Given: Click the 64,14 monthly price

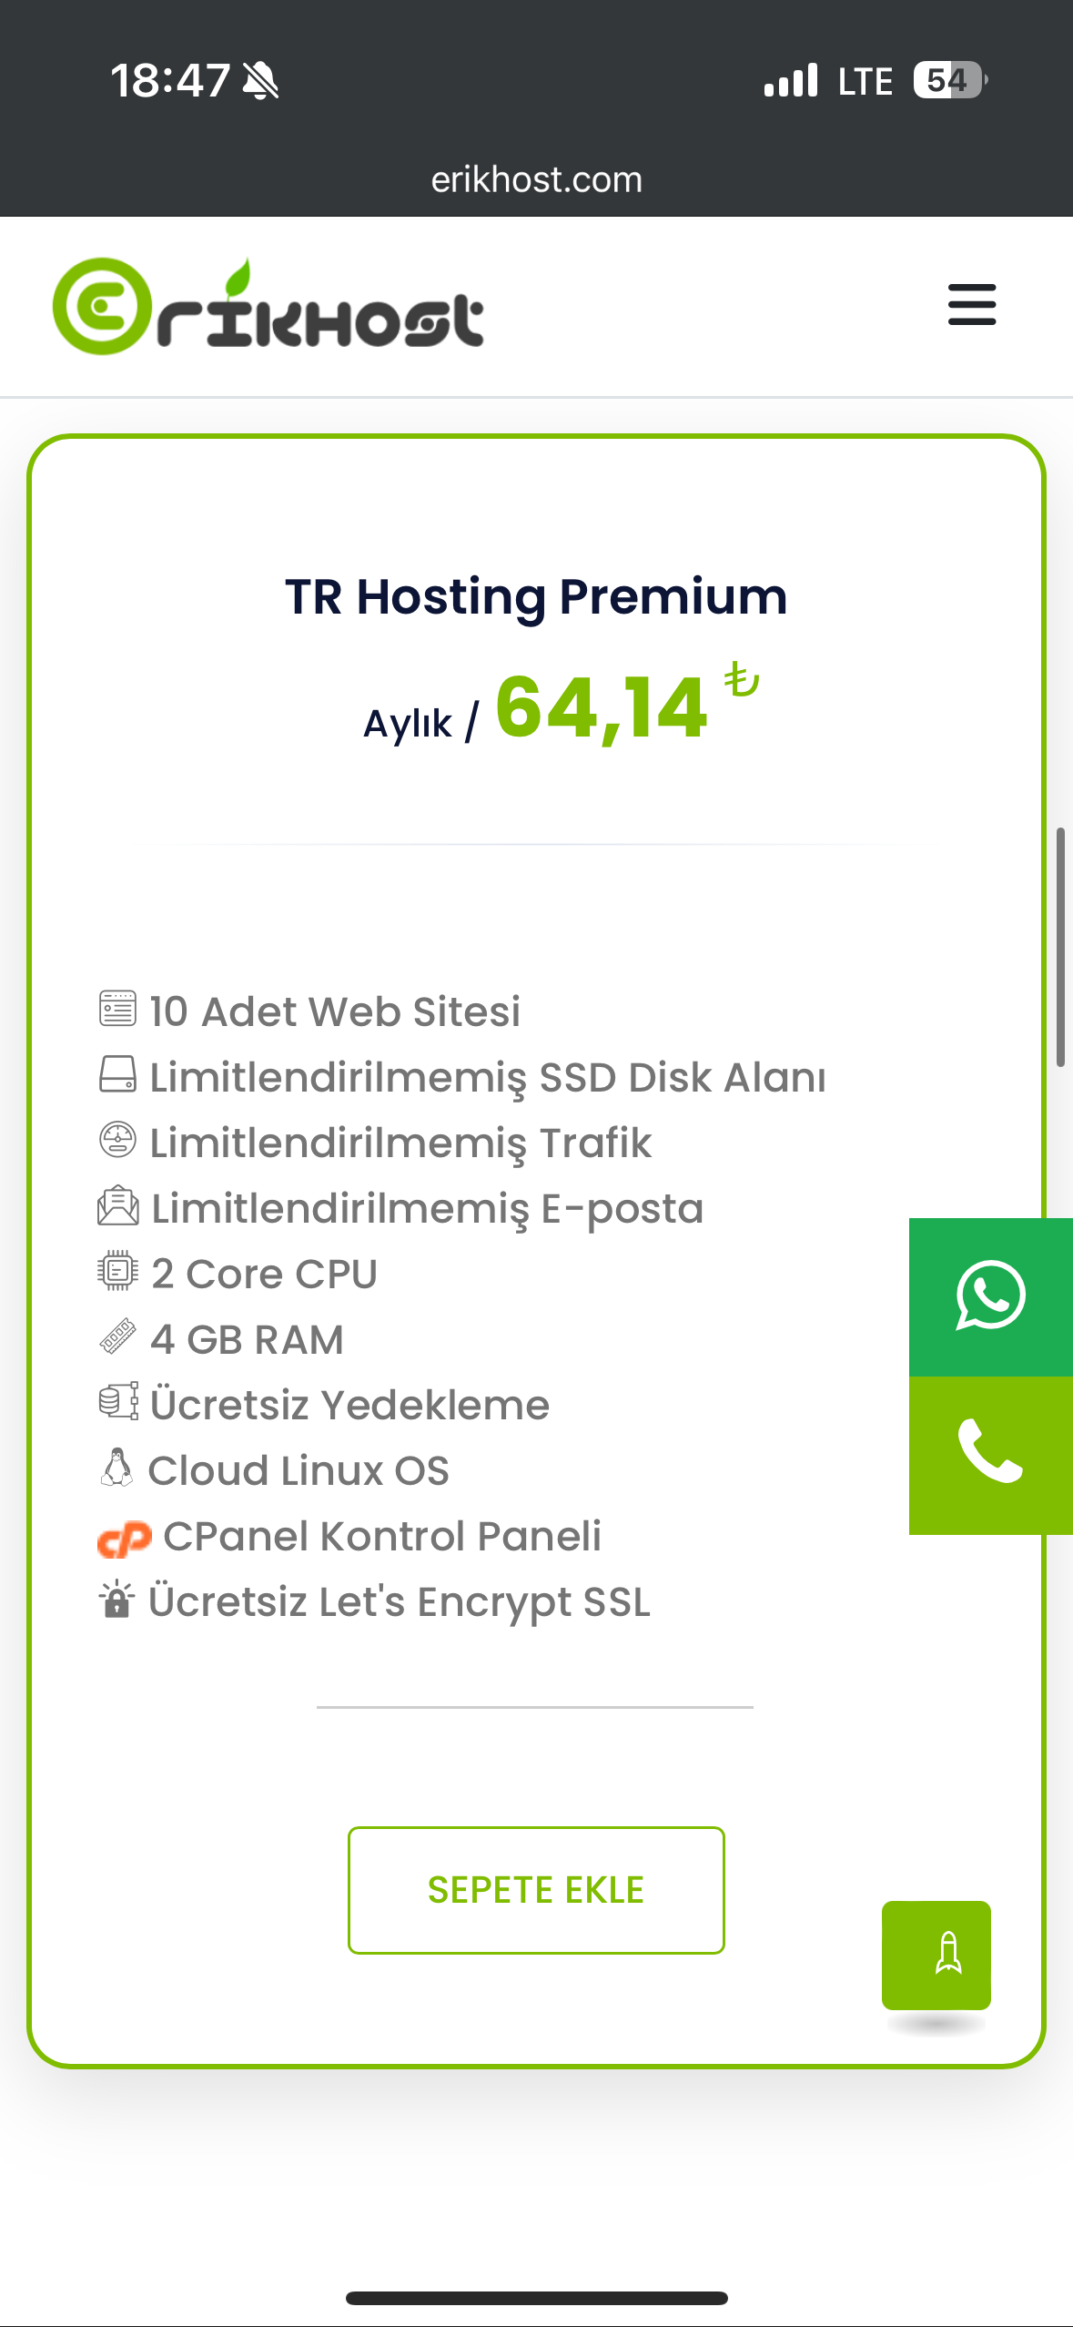Looking at the screenshot, I should 602,708.
